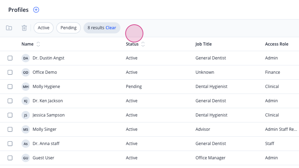The width and height of the screenshot is (299, 168).
Task: Sort by Name column arrows
Action: click(38, 44)
